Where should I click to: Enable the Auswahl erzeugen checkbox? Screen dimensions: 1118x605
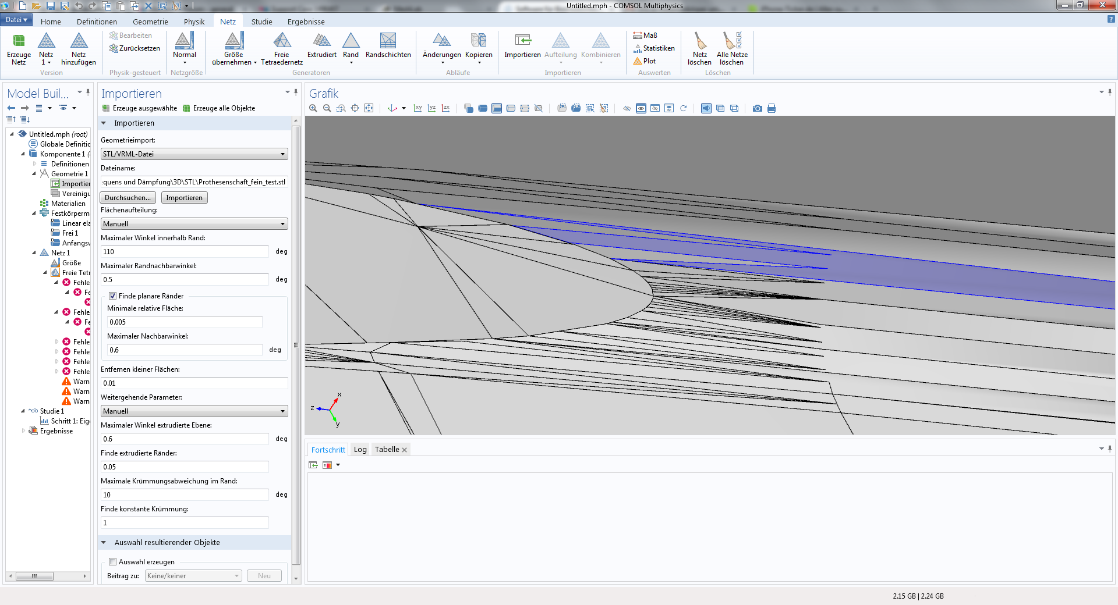tap(113, 562)
